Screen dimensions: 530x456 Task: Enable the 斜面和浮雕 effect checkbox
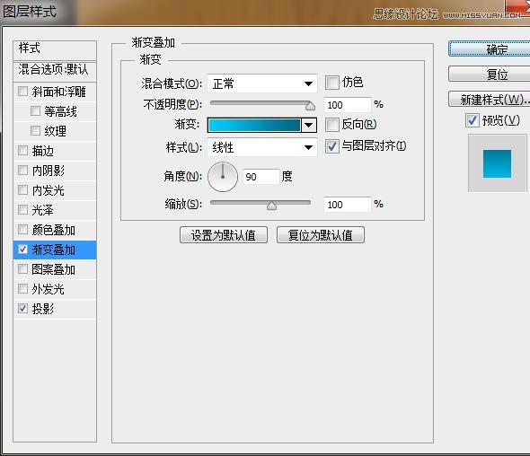coord(22,92)
